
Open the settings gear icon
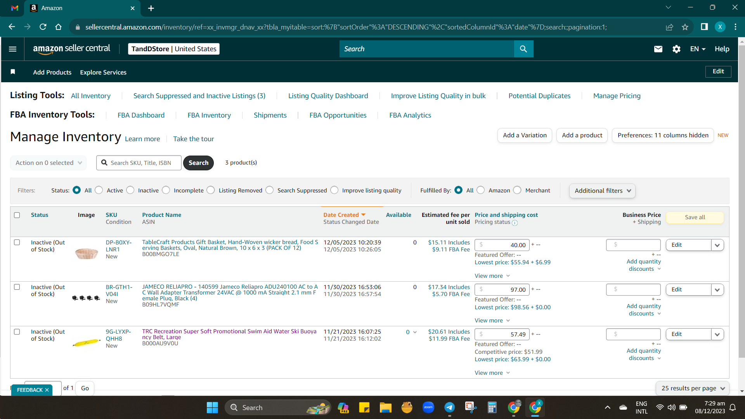pos(676,49)
